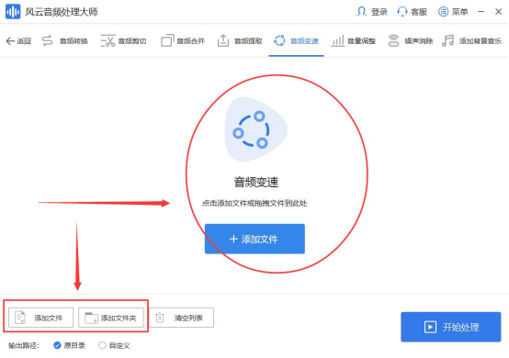
Task: Click the bottom 添加文件 button
Action: click(x=41, y=318)
